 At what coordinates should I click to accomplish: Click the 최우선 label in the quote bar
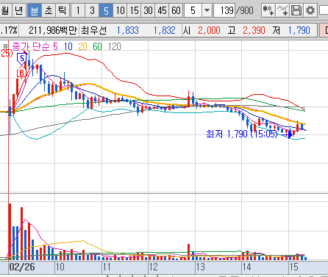pos(94,30)
